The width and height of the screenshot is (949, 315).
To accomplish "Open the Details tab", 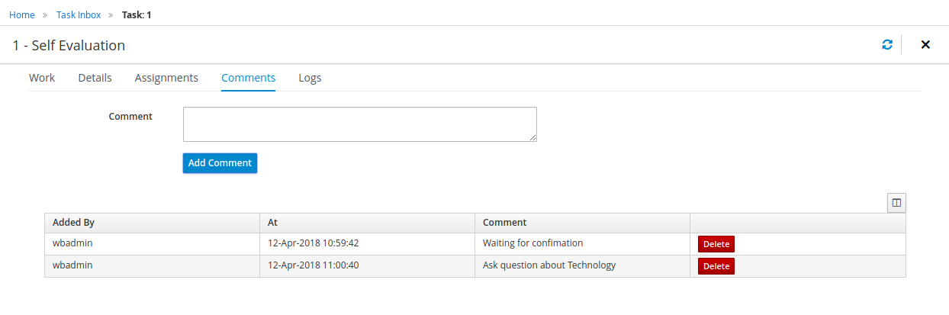I will (95, 78).
